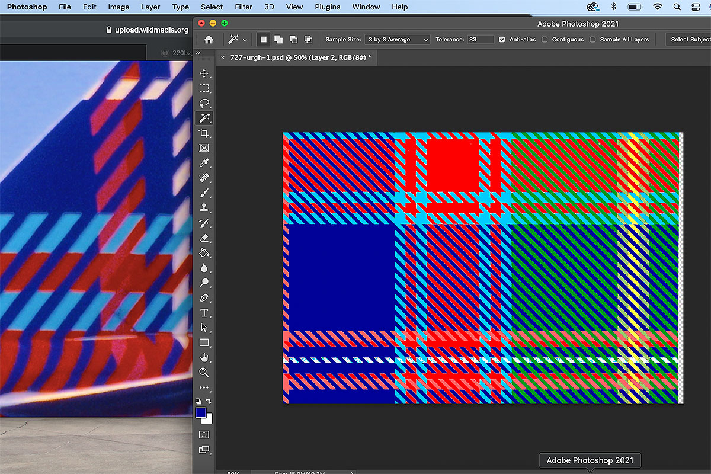Check Sample All Layers option

point(592,40)
